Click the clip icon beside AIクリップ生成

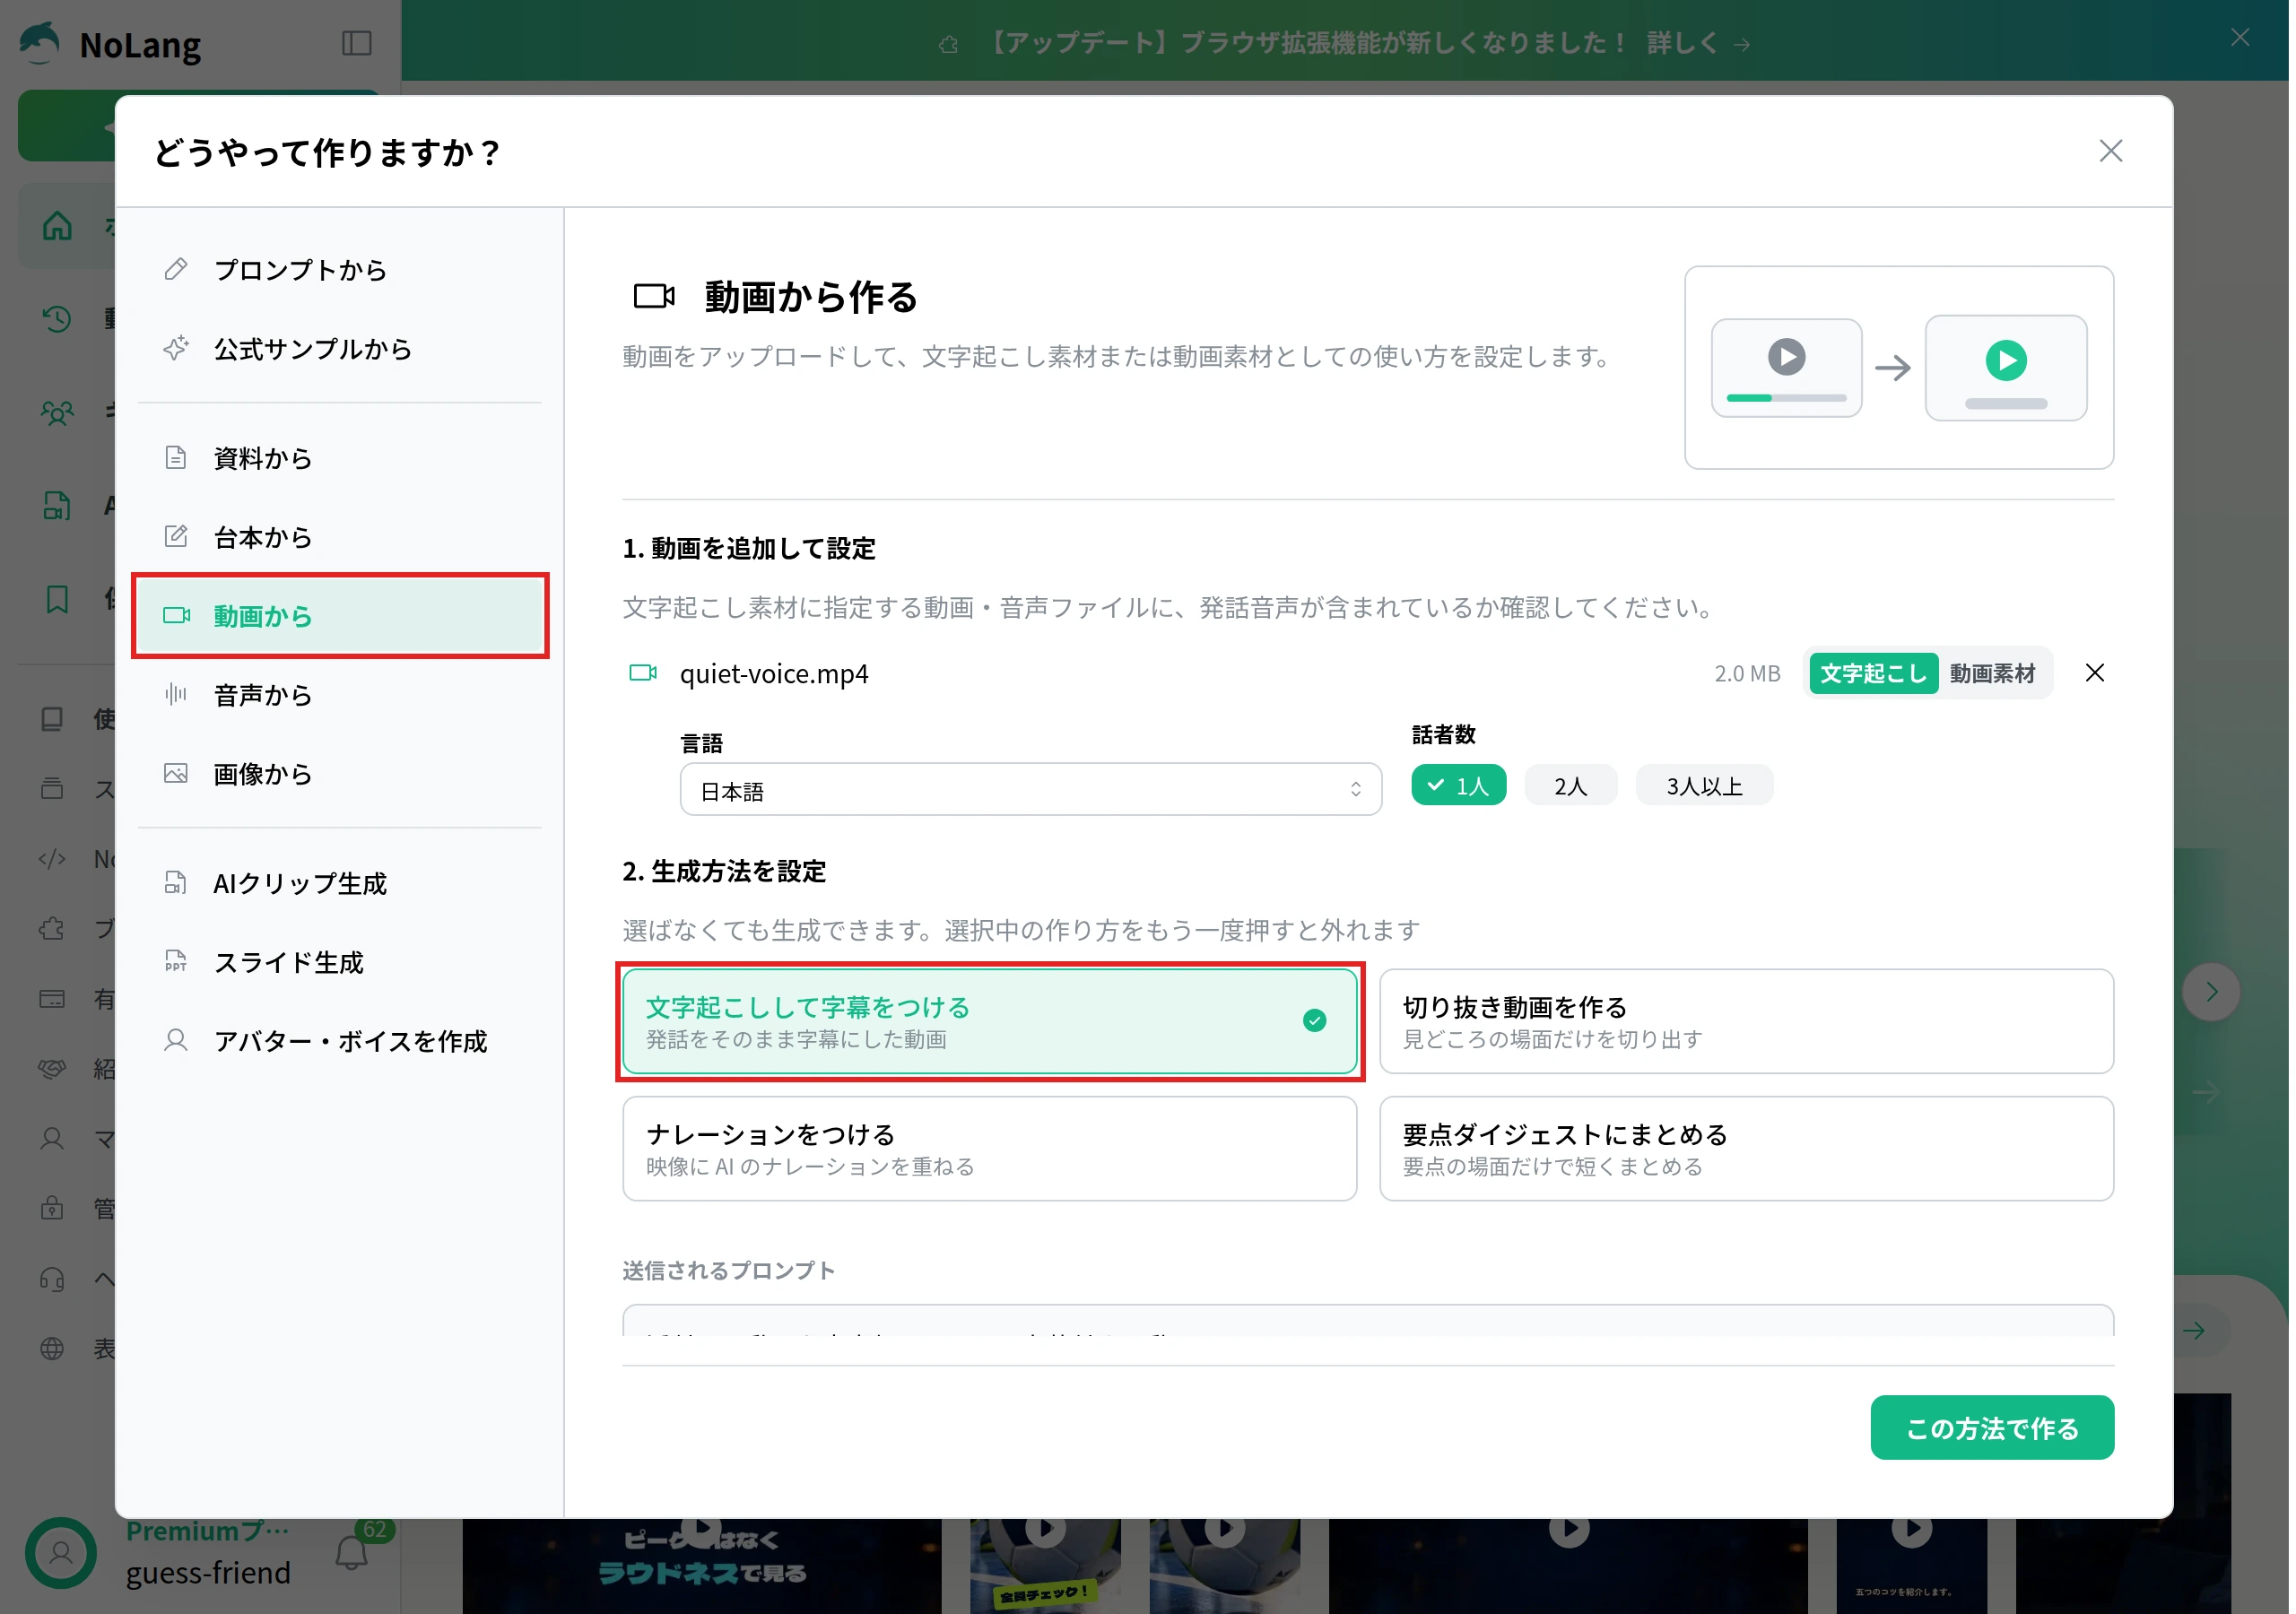pos(176,884)
